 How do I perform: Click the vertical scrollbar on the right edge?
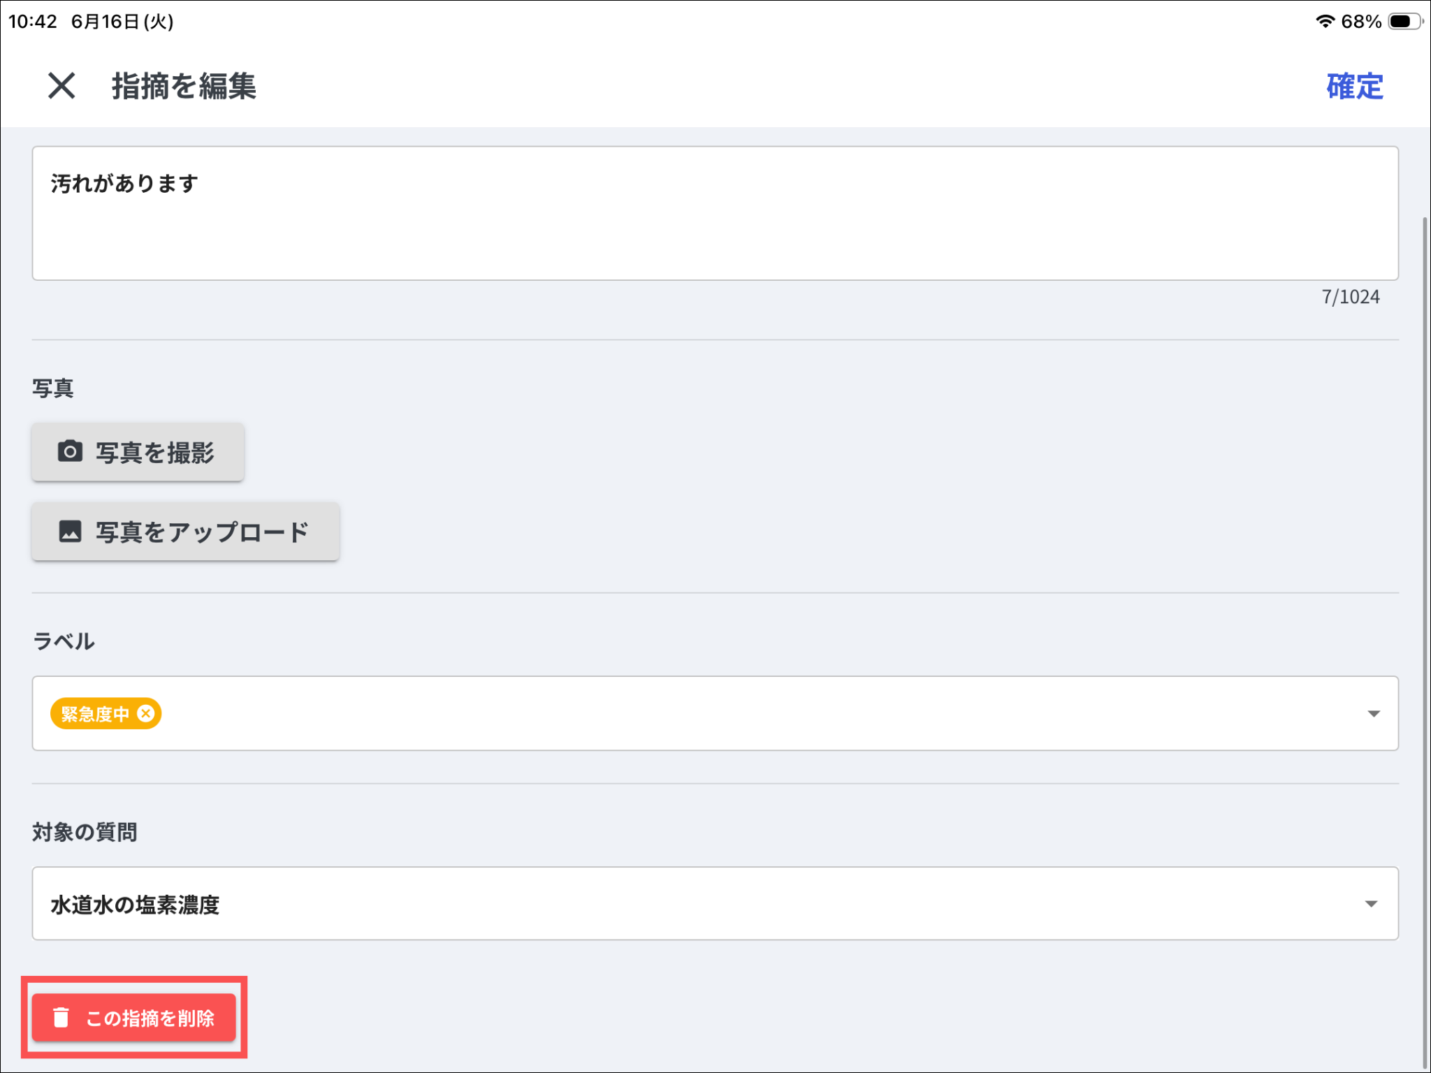tap(1425, 643)
